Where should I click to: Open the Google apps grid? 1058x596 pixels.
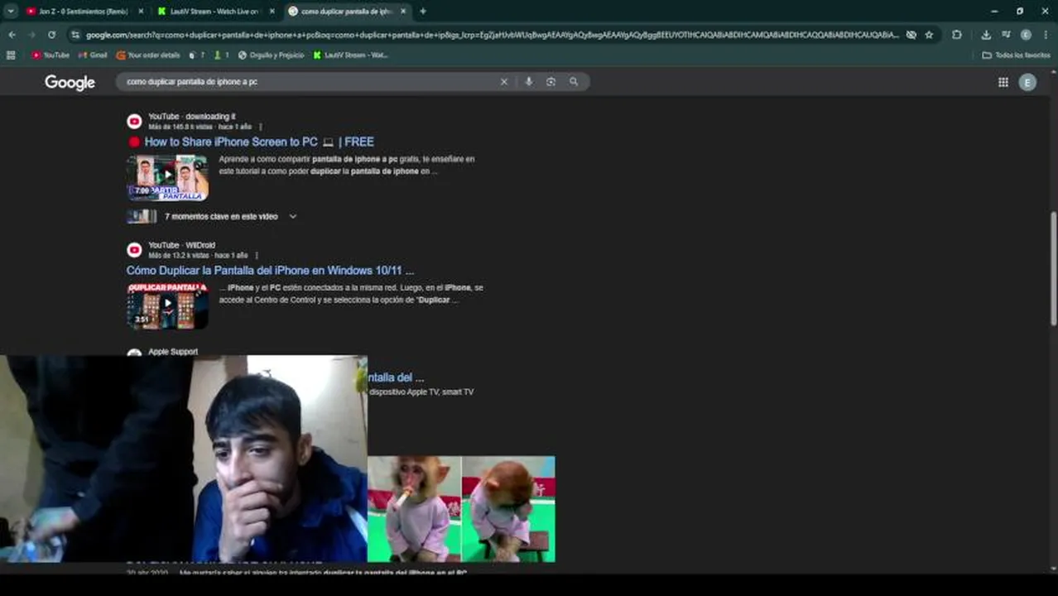1003,82
